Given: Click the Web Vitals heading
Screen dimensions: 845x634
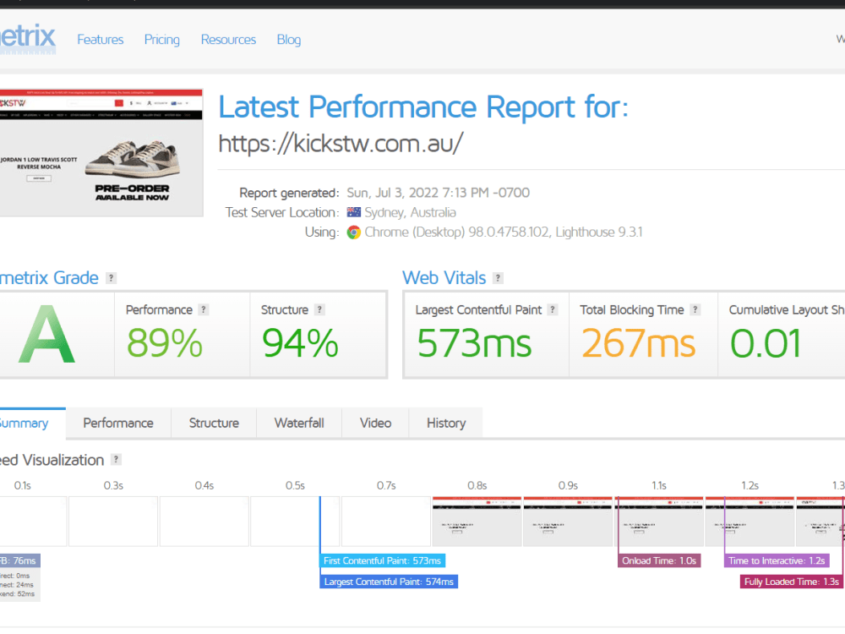Looking at the screenshot, I should pyautogui.click(x=444, y=278).
